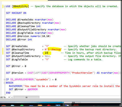This screenshot has height=107, width=122.
Task: Collapse the BEGIN block outline toggle
Action: (5, 83)
